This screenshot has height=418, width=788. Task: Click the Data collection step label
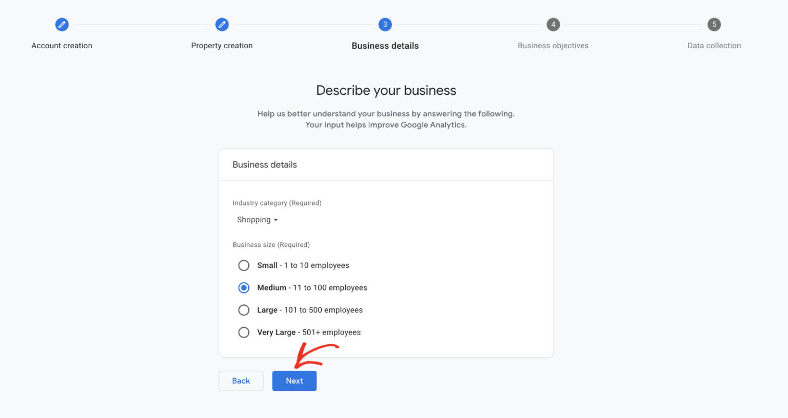click(714, 45)
